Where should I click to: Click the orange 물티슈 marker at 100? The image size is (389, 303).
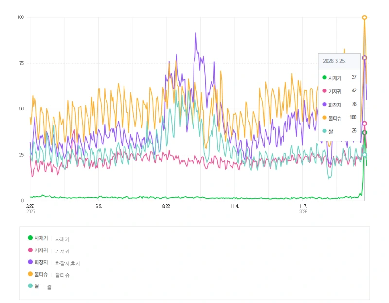[x=364, y=18]
